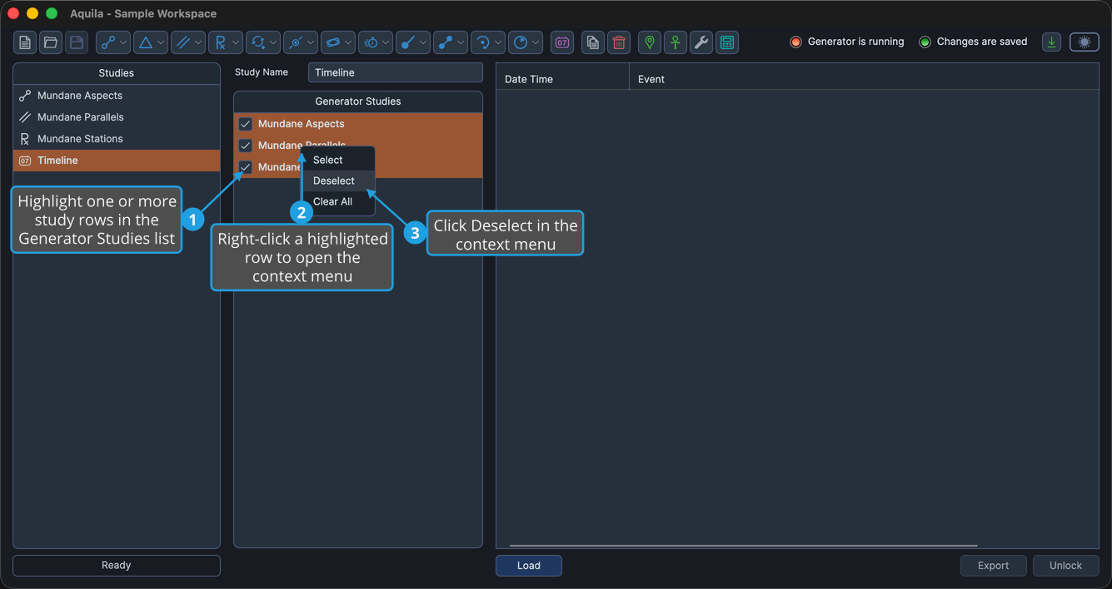1112x589 pixels.
Task: Select the orbit ring planet tool icon
Action: [x=333, y=42]
